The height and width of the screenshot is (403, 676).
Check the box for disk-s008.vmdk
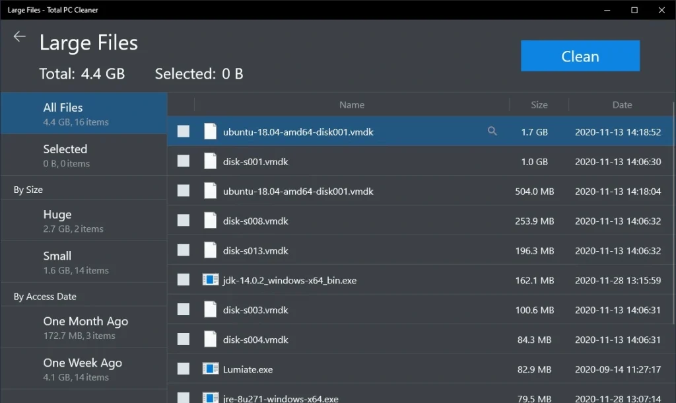click(184, 221)
